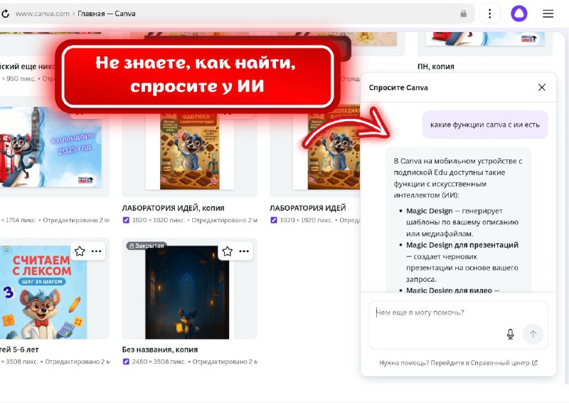
Task: Click the padlock icon in the address bar
Action: [464, 14]
